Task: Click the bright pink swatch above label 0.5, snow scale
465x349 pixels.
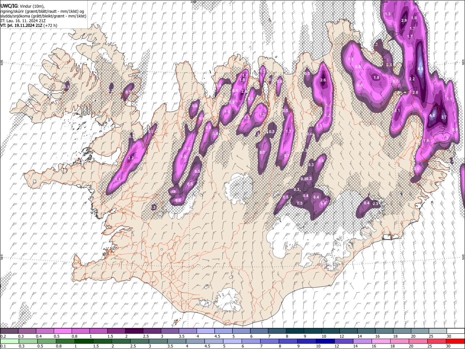Action: 62,331
